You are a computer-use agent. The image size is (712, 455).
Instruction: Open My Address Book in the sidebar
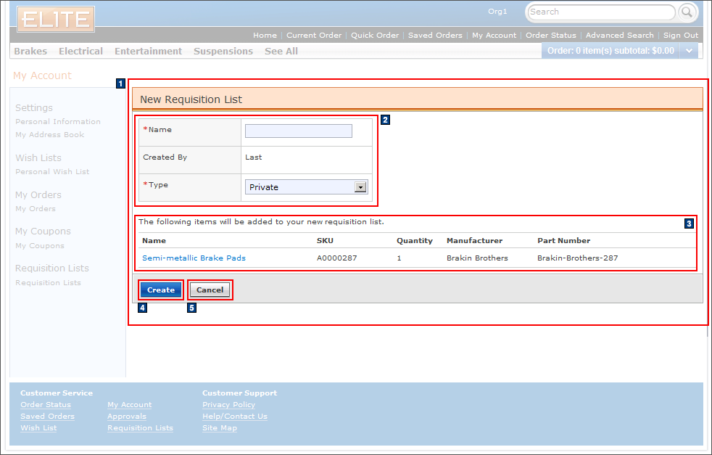coord(49,134)
